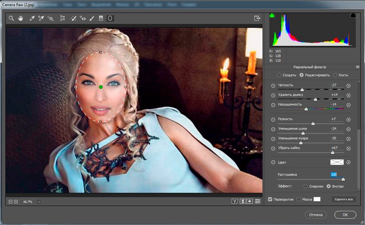Open the zoom level dropdown
The height and width of the screenshot is (225, 365).
pyautogui.click(x=39, y=201)
